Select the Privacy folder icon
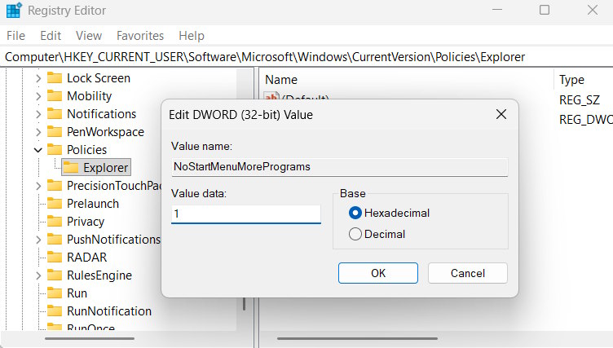The width and height of the screenshot is (613, 348). click(55, 222)
